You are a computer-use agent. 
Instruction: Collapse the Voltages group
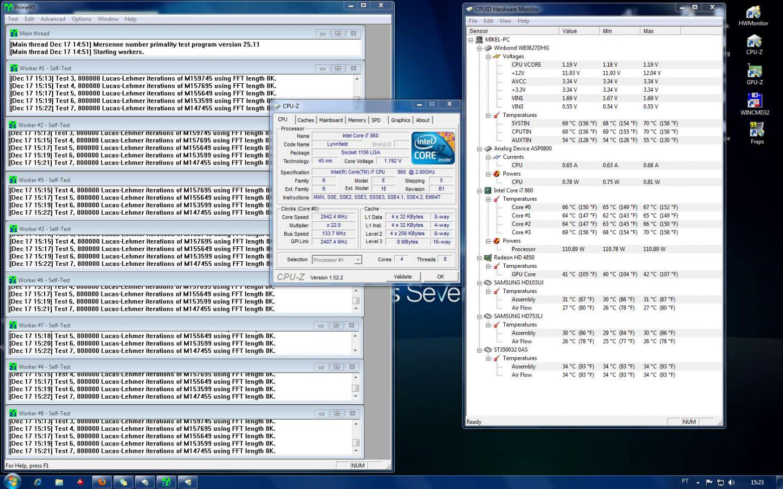tap(488, 57)
